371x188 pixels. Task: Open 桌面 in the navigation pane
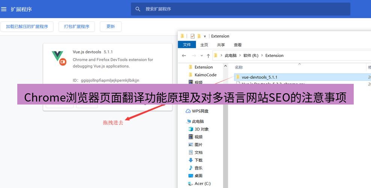point(199,176)
